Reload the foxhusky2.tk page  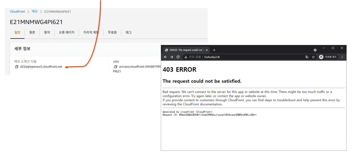pos(178,57)
